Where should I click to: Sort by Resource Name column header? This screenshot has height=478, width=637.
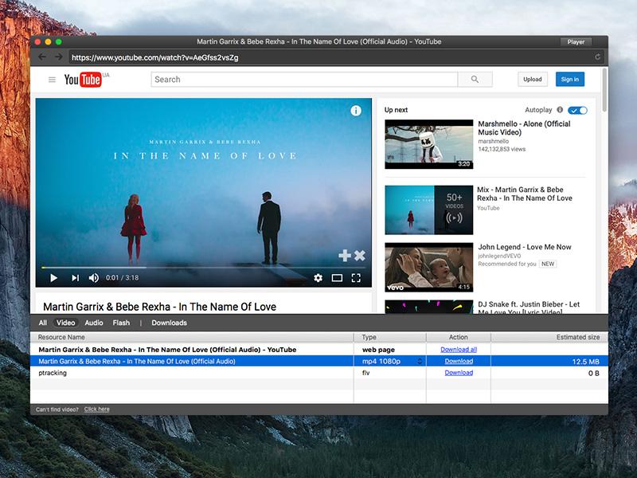point(192,337)
